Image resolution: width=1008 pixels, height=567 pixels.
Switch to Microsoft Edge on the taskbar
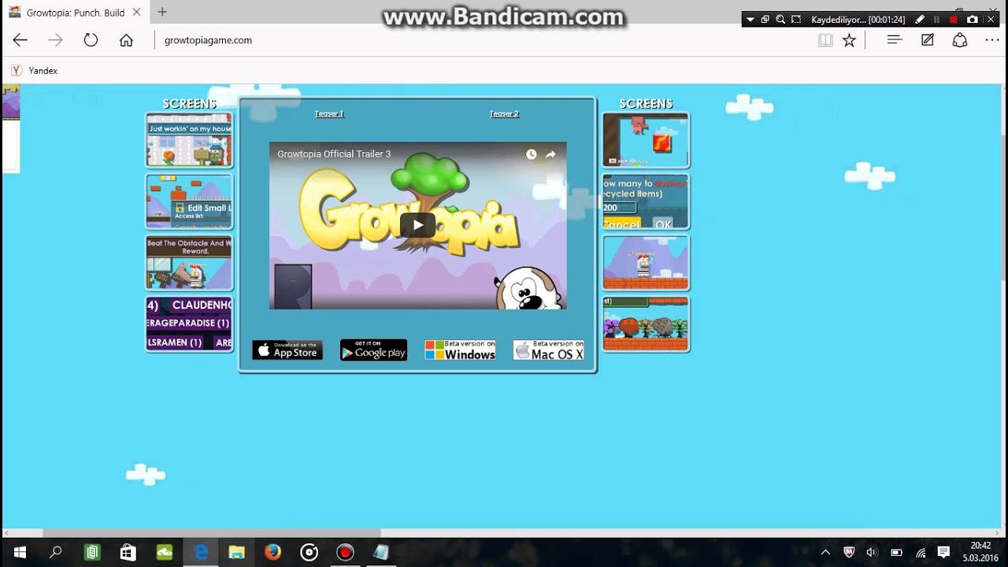(x=201, y=552)
